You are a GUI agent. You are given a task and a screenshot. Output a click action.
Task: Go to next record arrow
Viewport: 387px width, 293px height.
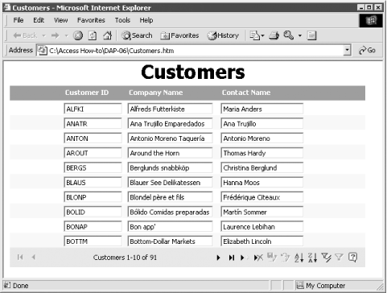pyautogui.click(x=218, y=258)
